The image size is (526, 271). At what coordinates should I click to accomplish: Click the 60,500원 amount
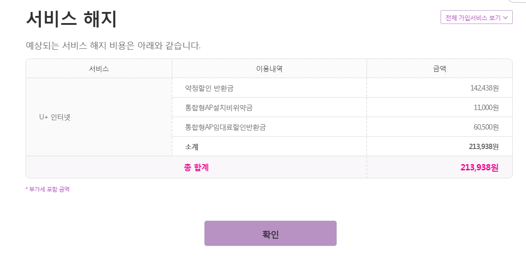pyautogui.click(x=486, y=127)
